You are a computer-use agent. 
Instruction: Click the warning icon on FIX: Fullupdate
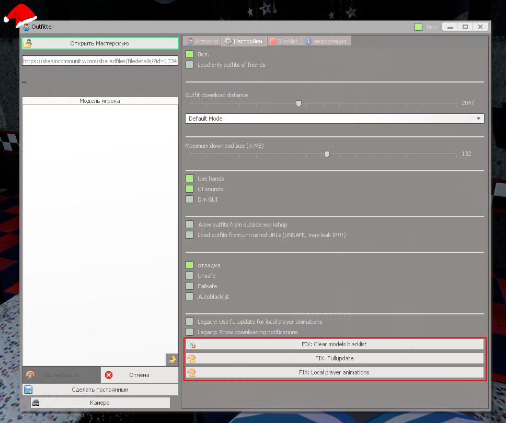[191, 358]
